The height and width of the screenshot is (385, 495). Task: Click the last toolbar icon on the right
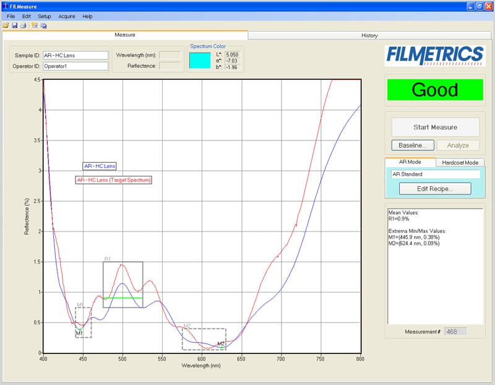(43, 25)
